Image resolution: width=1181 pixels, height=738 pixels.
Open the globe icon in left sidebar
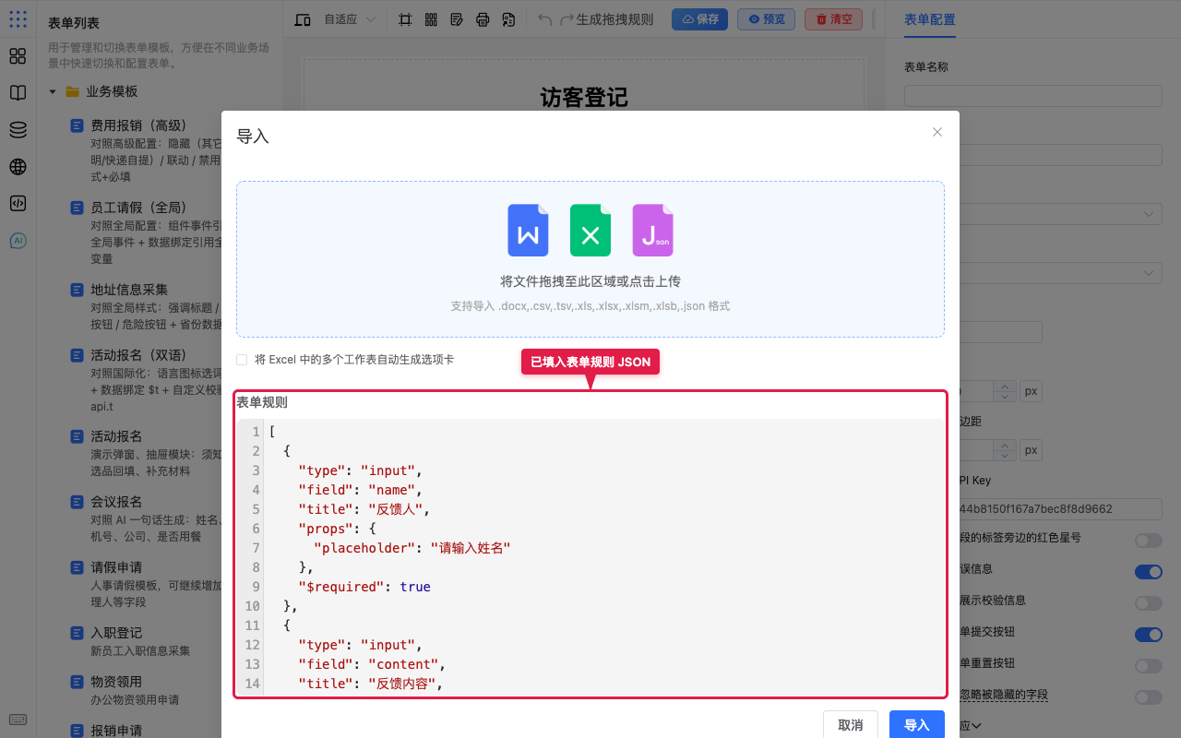(x=18, y=167)
